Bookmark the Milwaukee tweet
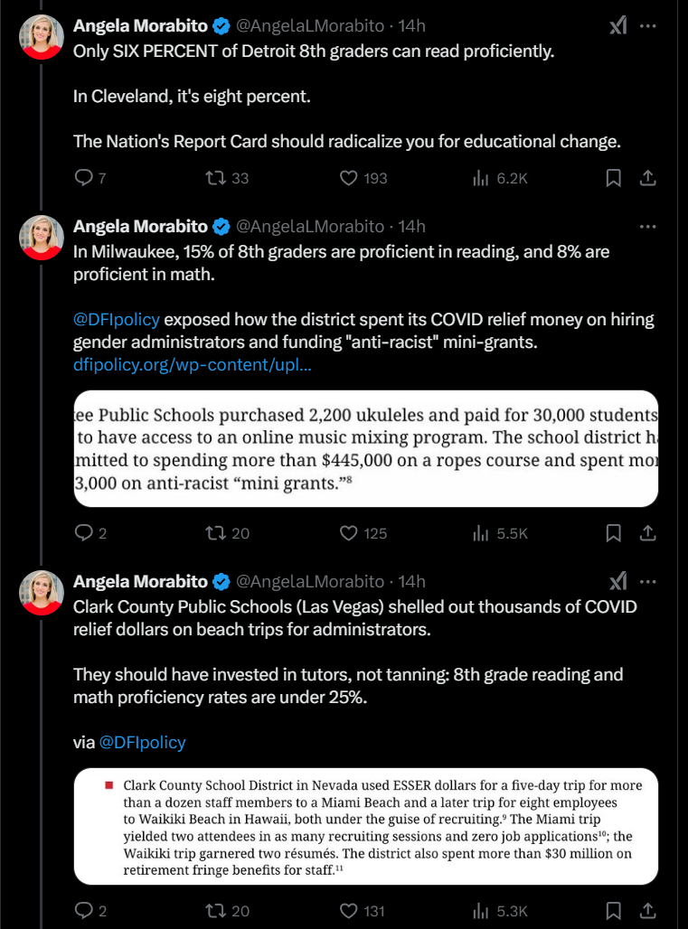 tap(613, 533)
